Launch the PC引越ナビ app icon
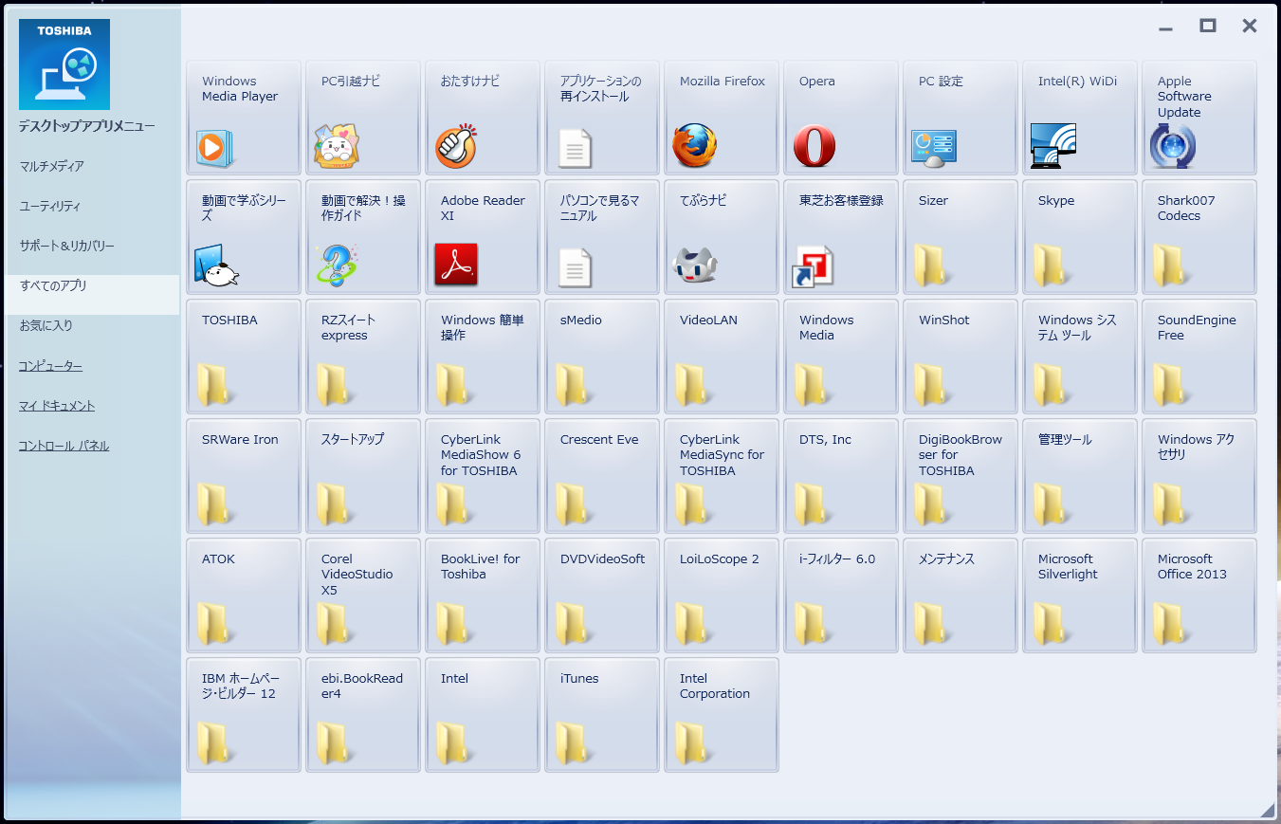 click(337, 147)
